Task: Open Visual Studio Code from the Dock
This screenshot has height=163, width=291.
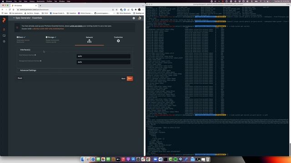Action: (161, 159)
